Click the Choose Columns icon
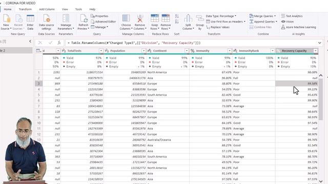Viewport: 328px width, 184px height. pos(126,18)
